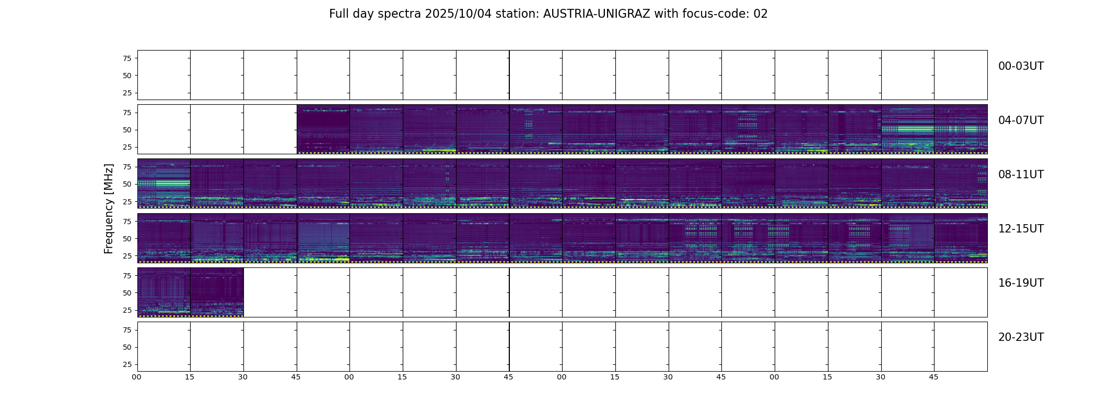Click the rightmost "45" x-axis tick label
Viewport: 1097px width, 417px height.
click(933, 377)
